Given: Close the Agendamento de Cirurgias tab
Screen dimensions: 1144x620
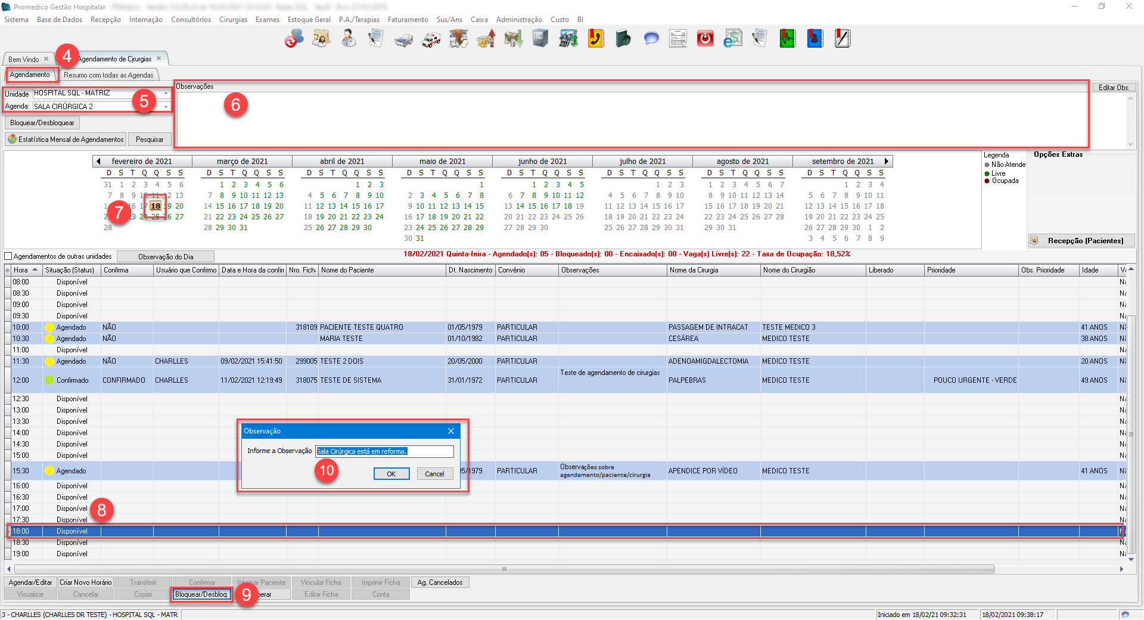Looking at the screenshot, I should click(159, 58).
